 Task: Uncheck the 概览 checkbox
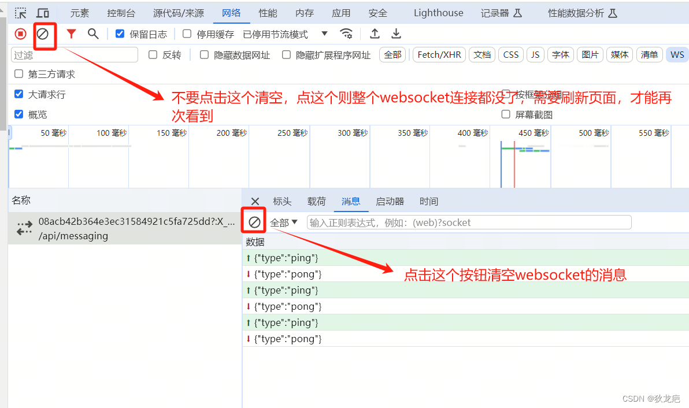(x=19, y=114)
